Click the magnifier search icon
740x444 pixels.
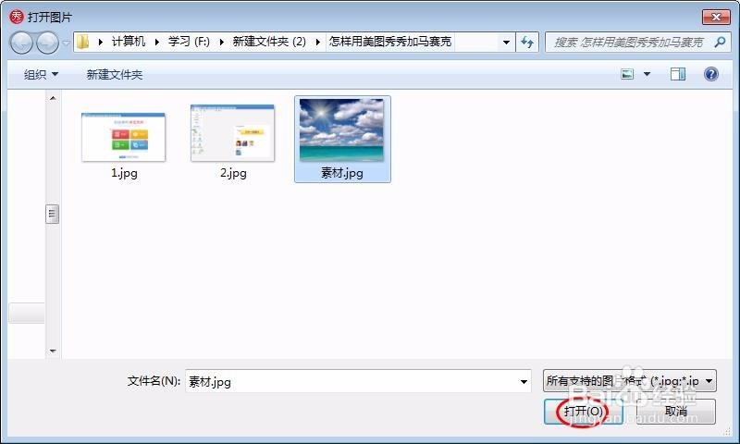[x=720, y=42]
